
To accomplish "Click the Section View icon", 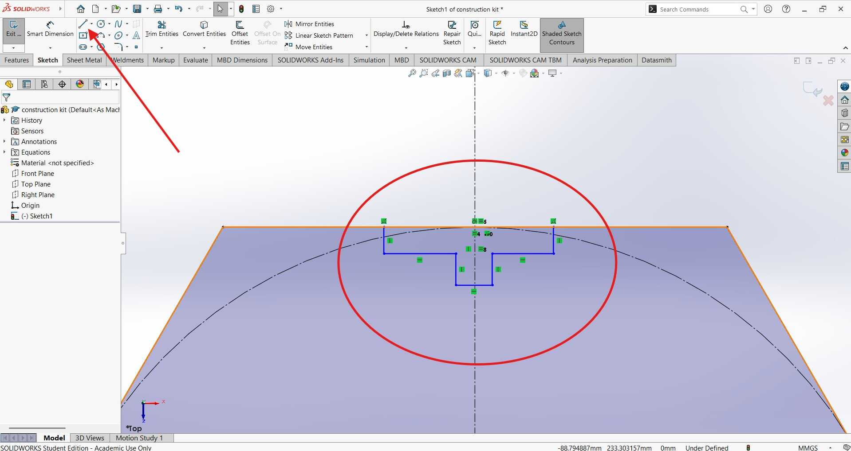I will [x=447, y=73].
